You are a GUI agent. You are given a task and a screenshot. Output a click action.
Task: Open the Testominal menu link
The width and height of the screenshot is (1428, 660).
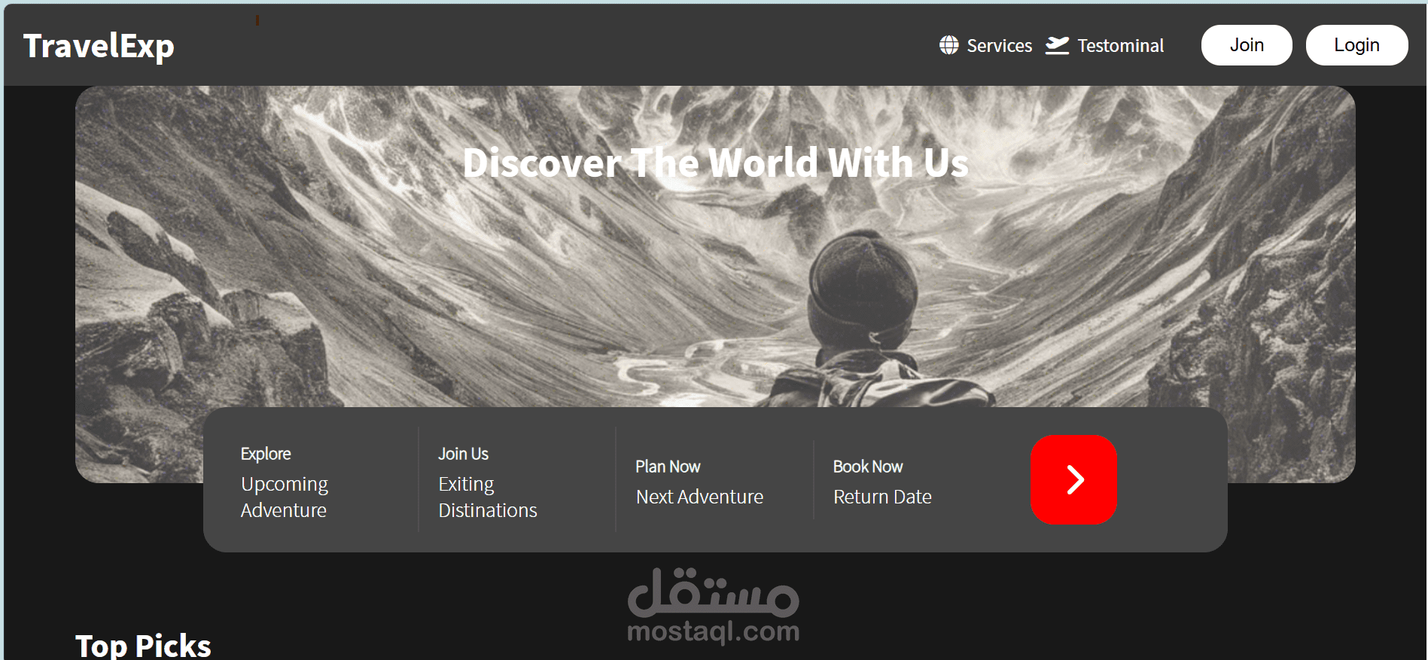(x=1120, y=46)
